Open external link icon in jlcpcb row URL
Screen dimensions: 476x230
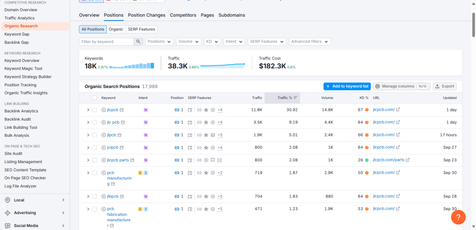coord(398,110)
